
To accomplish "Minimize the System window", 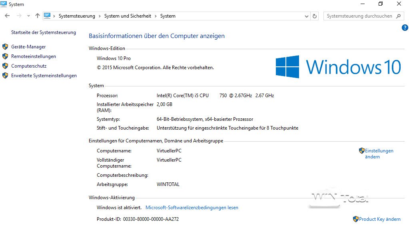I will pyautogui.click(x=363, y=4).
